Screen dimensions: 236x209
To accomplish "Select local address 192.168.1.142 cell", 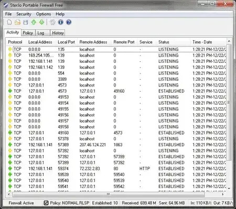I will tap(40, 67).
